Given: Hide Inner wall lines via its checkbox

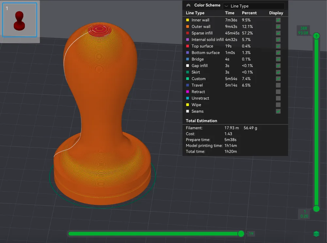Looking at the screenshot, I should pos(278,20).
